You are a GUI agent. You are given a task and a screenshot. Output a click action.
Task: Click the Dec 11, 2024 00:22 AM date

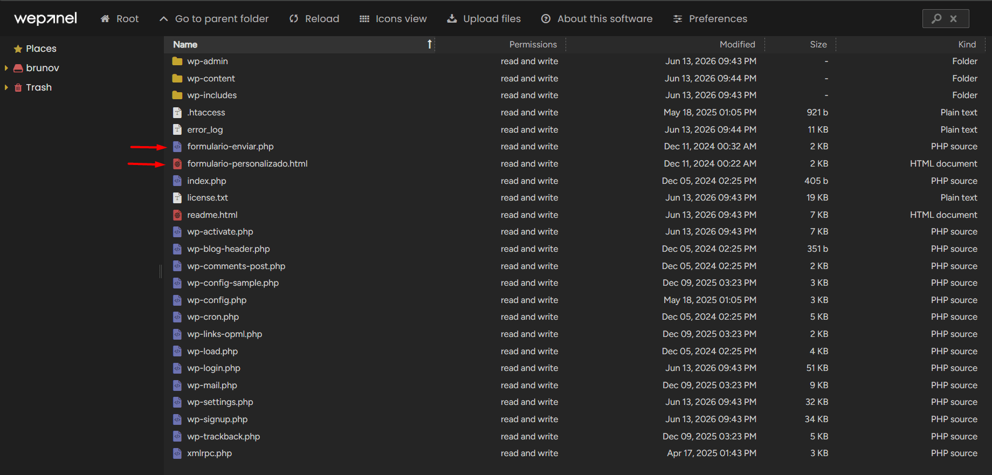click(710, 163)
